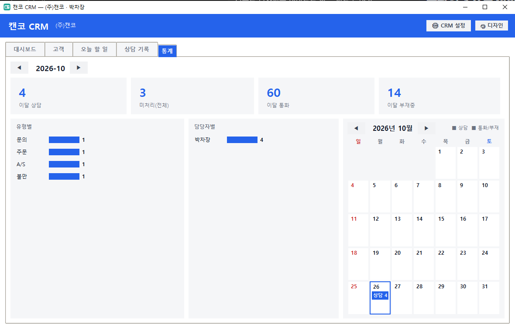Go to next month in stats header
515x328 pixels.
pos(79,68)
